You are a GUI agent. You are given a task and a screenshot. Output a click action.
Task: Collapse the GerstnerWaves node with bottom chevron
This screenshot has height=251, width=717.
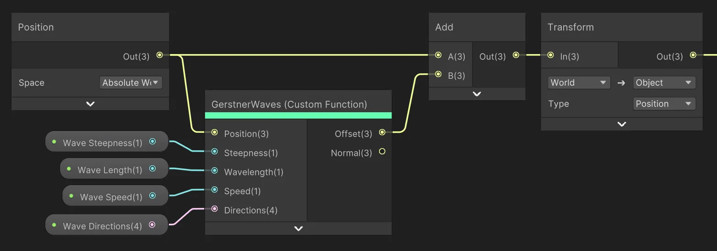coord(298,229)
